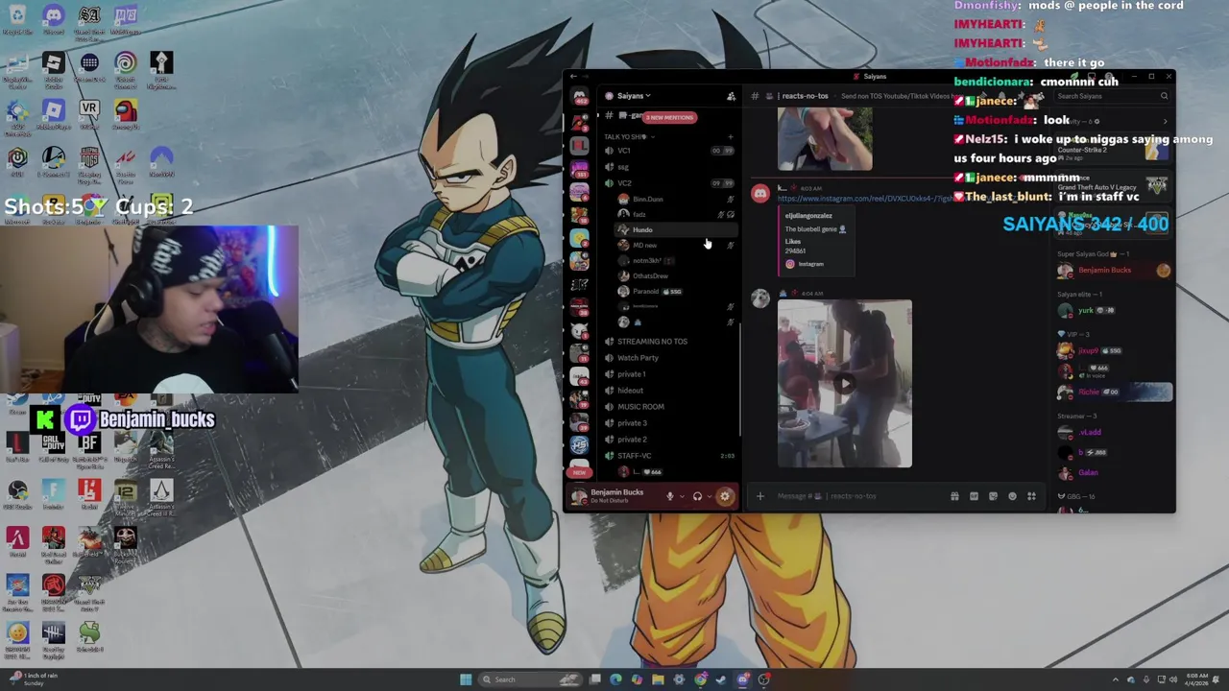
Task: Open Discord user settings gear
Action: click(725, 496)
